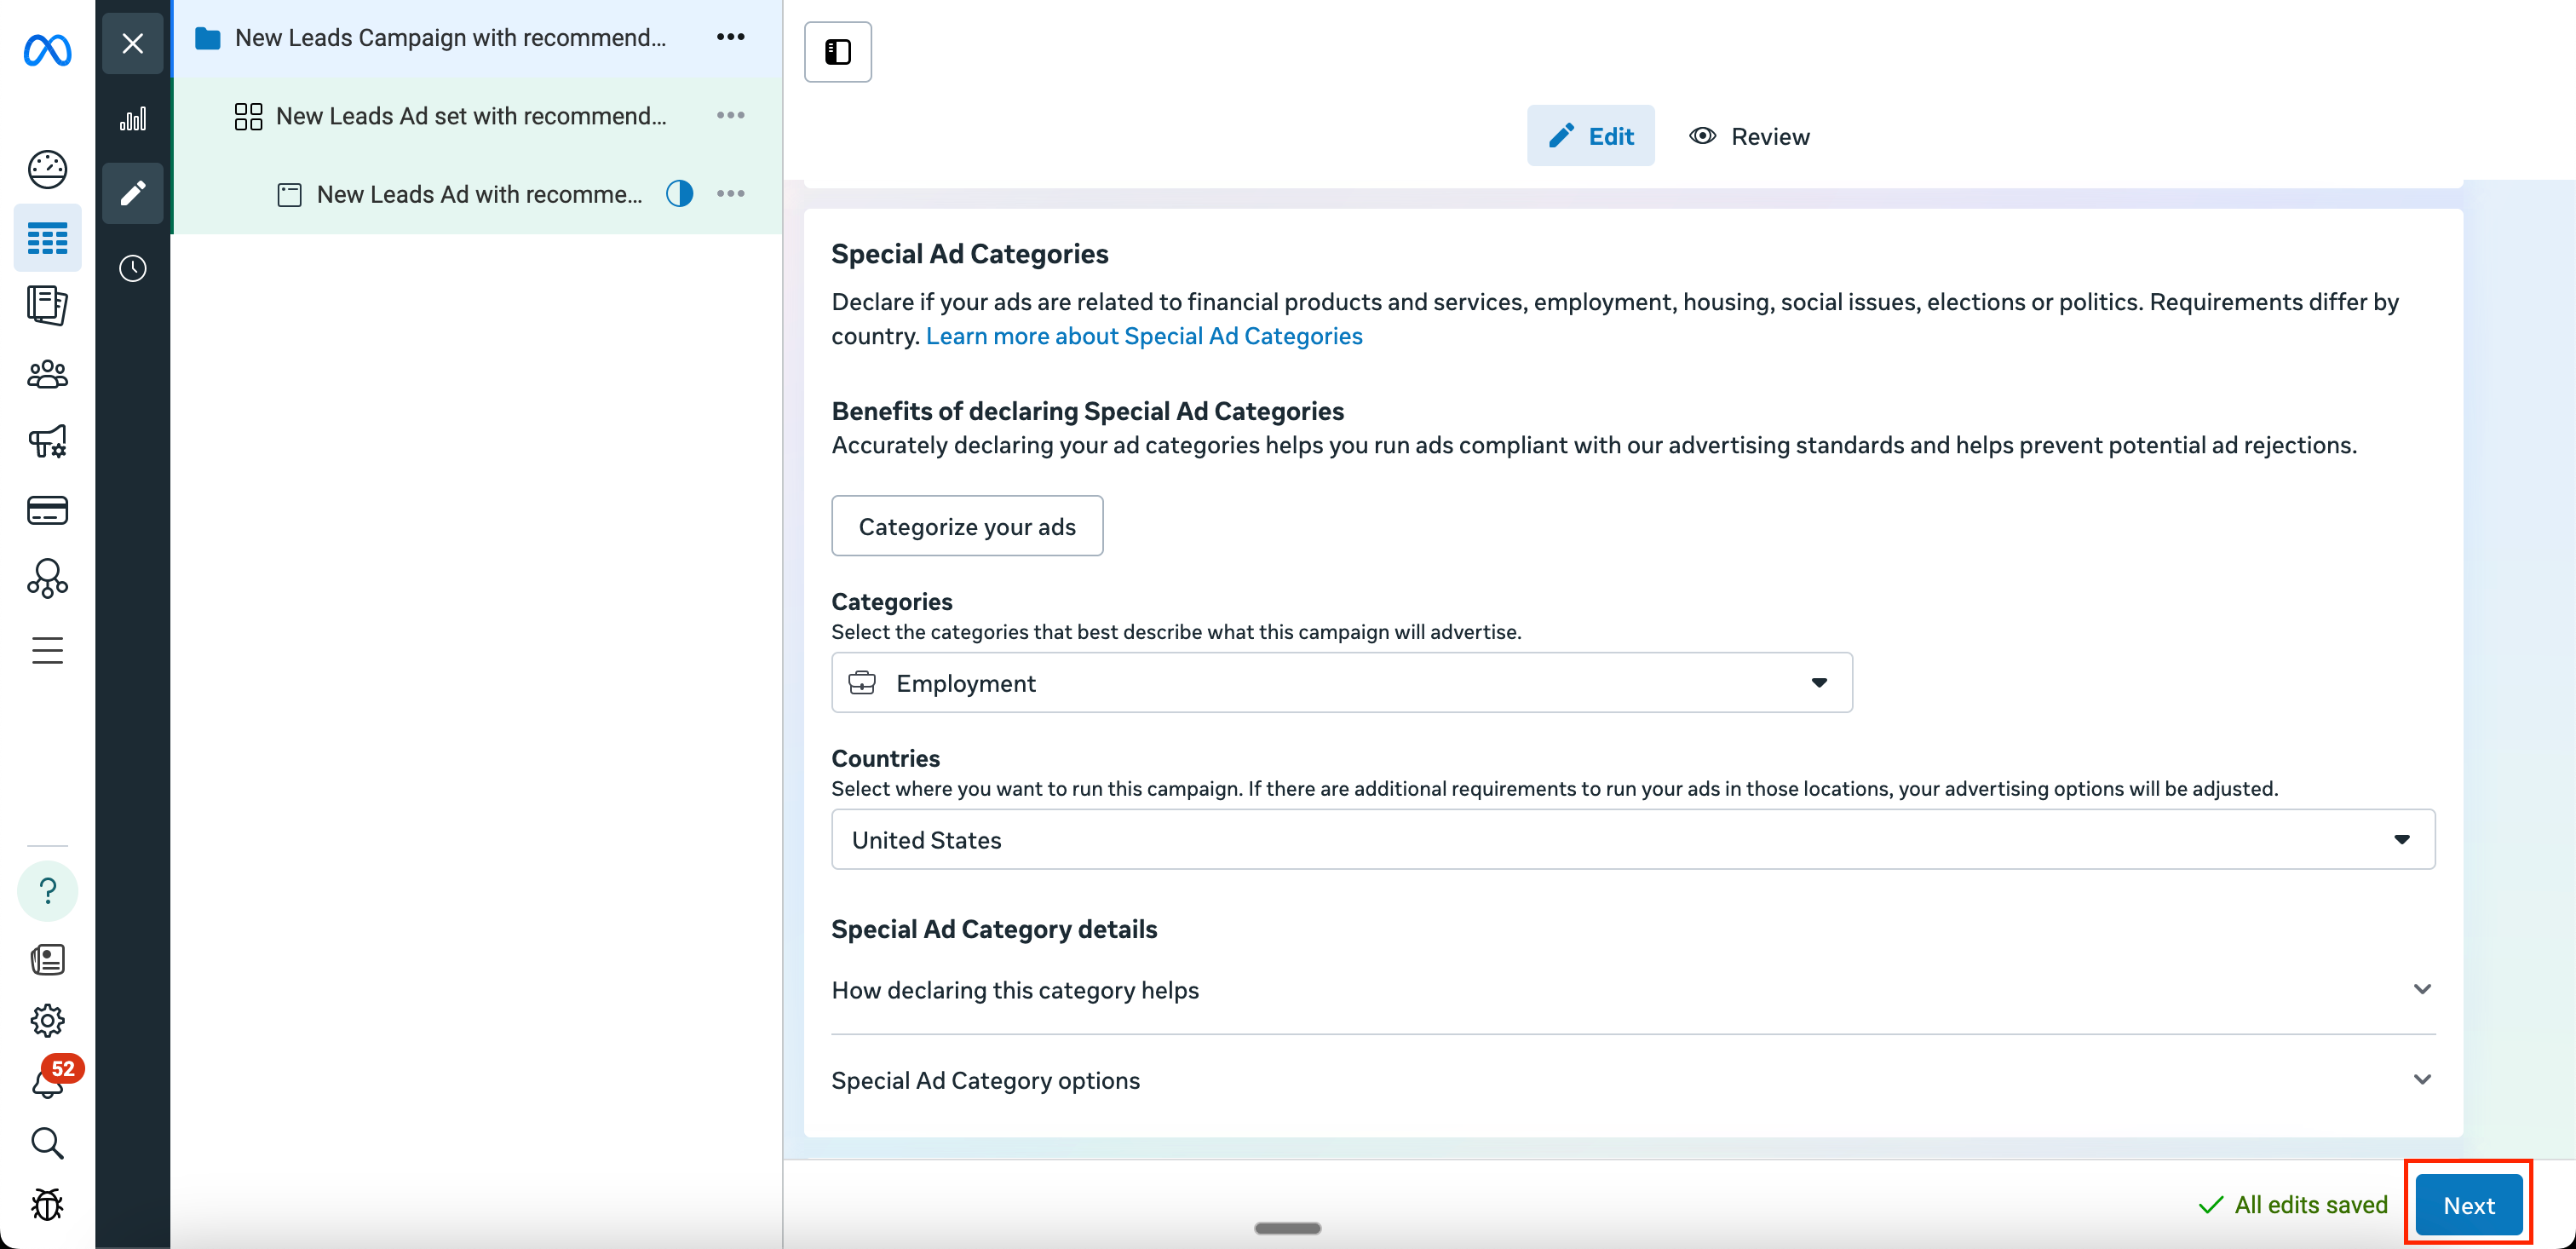Open the United States countries dropdown
Image resolution: width=2576 pixels, height=1249 pixels.
pyautogui.click(x=1632, y=840)
